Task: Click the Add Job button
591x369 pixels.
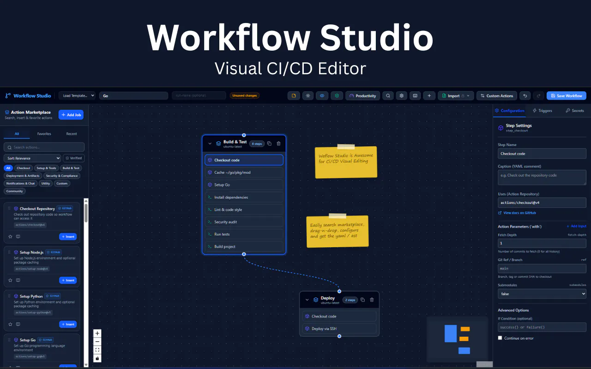Action: click(x=71, y=114)
